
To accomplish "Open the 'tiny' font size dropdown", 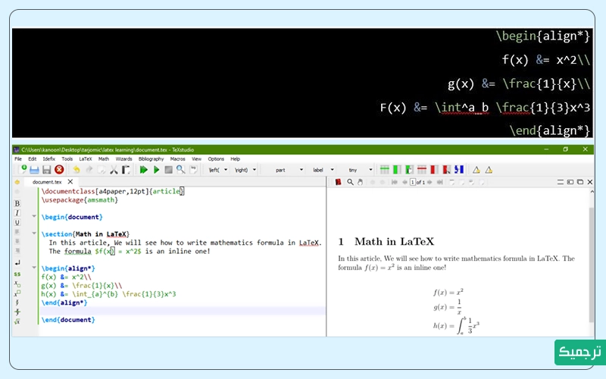I will [x=358, y=170].
